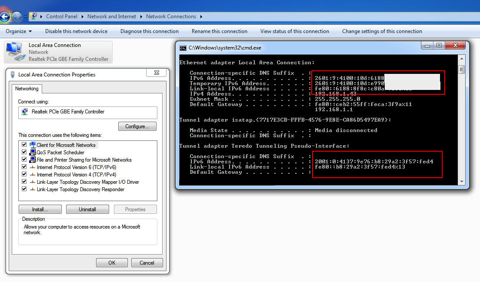Click Teredo address 2001:0:4137:9e76:b8:29a2:3f57:fed4

coord(374,162)
